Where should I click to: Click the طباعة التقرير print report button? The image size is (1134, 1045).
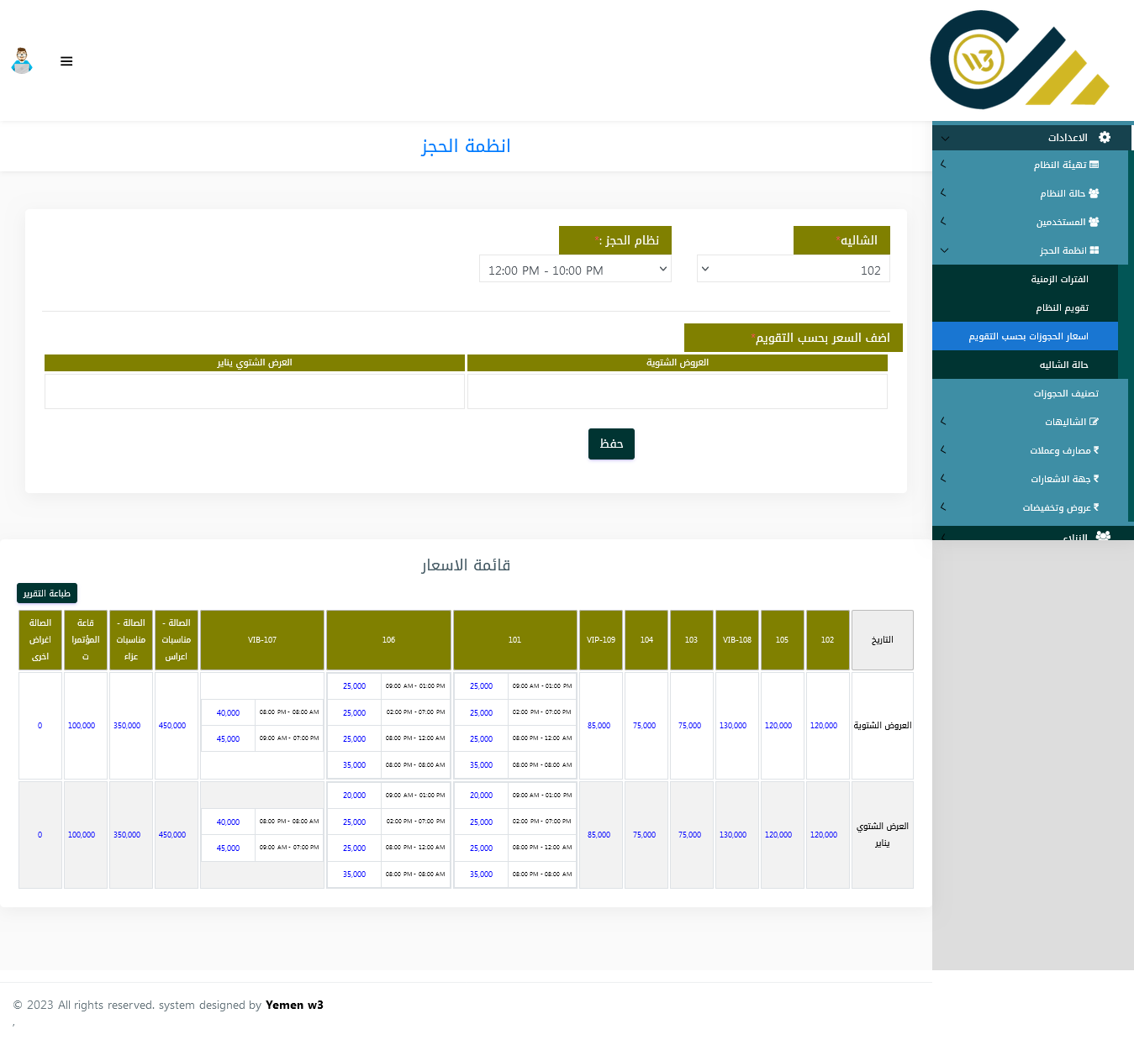47,593
